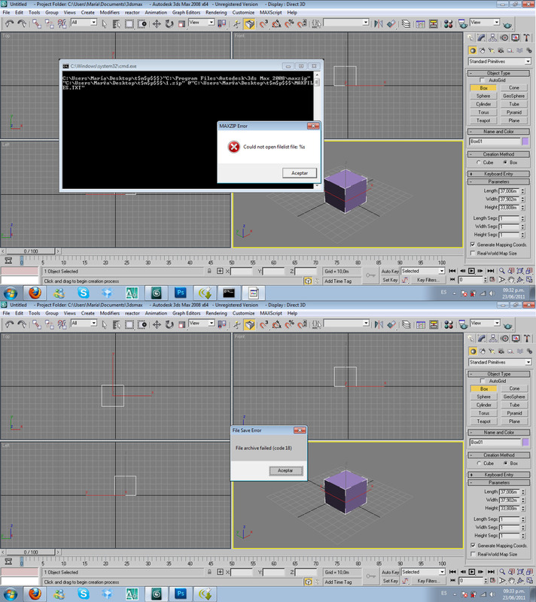Toggle Snaps magnet icon in lower 3ds Max toolbar
This screenshot has width=536, height=602.
point(263,325)
